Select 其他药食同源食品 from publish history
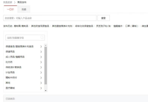The image size is (148, 102). pos(40,26)
